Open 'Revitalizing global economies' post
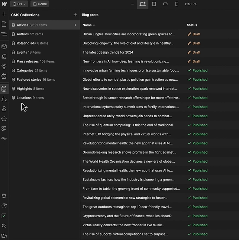Image resolution: width=239 pixels, height=240 pixels. tap(125, 198)
